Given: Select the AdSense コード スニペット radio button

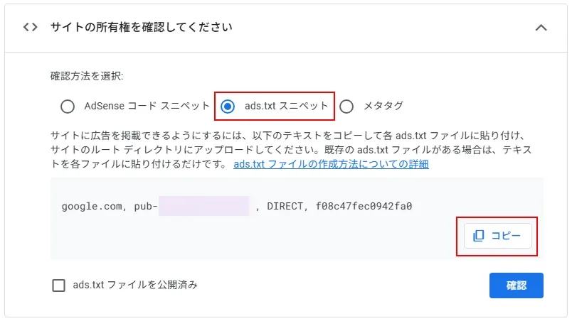Looking at the screenshot, I should click(x=68, y=107).
